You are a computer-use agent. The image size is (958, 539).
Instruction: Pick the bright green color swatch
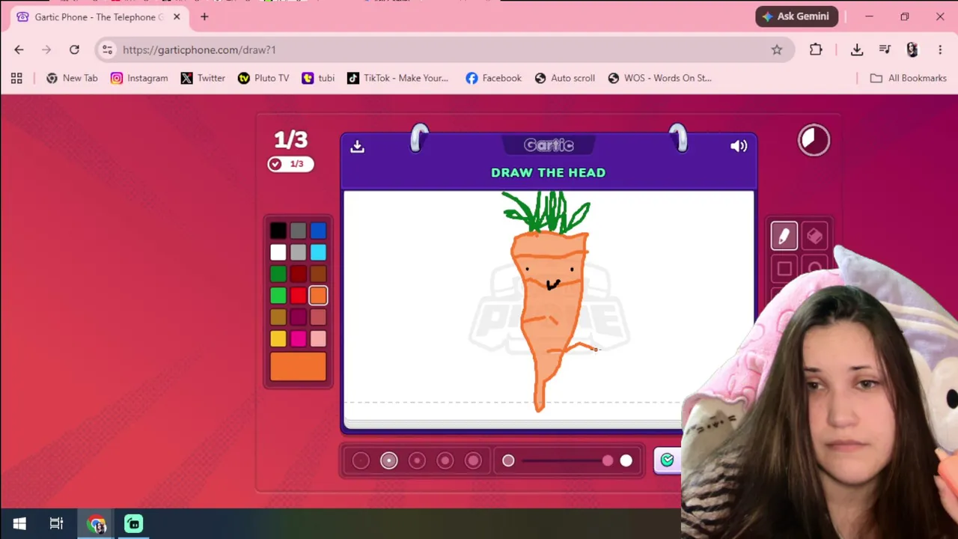(278, 296)
